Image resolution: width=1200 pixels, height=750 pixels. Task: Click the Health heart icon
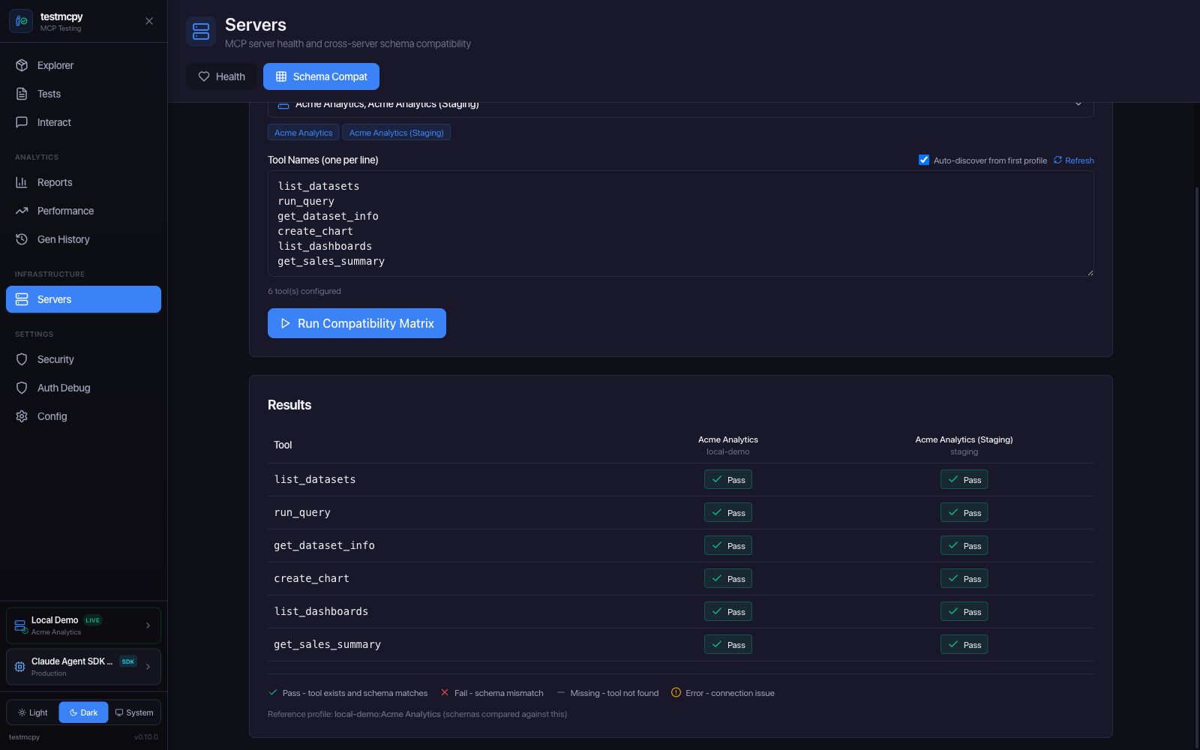[x=204, y=76]
